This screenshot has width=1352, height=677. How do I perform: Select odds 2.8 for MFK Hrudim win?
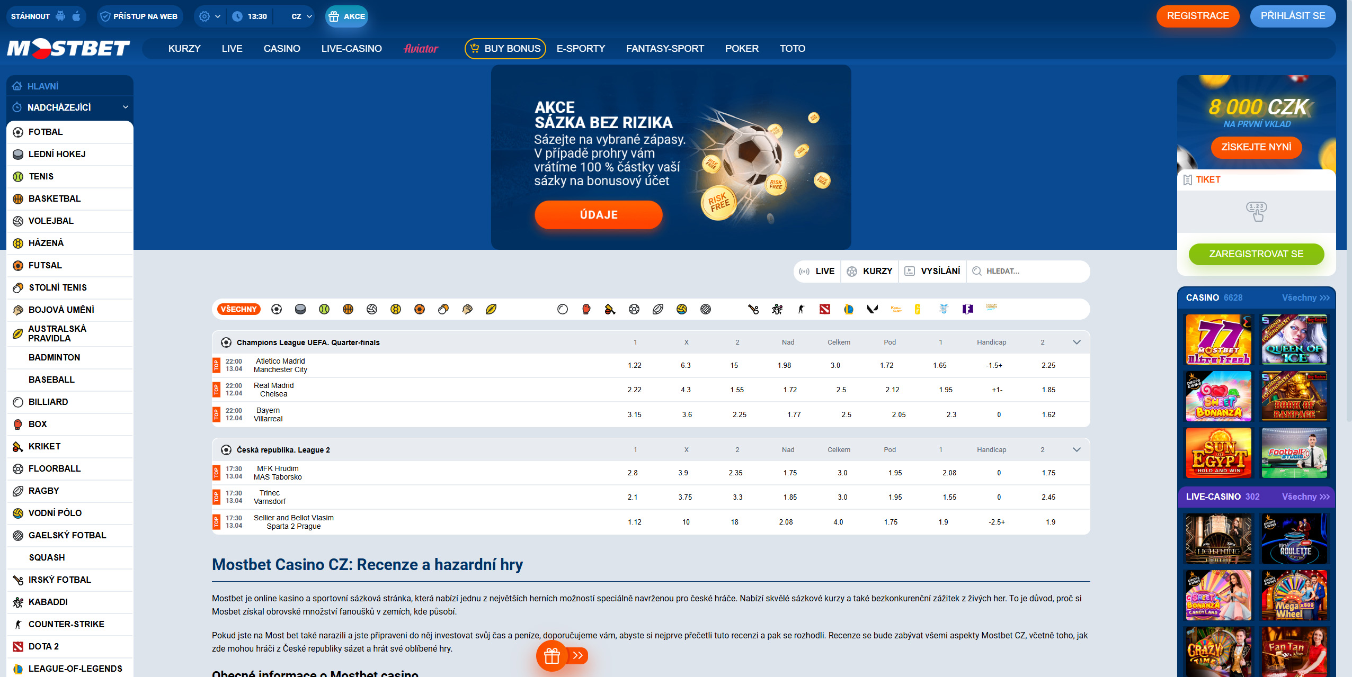[633, 473]
